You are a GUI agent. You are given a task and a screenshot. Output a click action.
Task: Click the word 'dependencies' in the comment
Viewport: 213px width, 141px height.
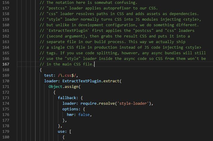(183, 14)
